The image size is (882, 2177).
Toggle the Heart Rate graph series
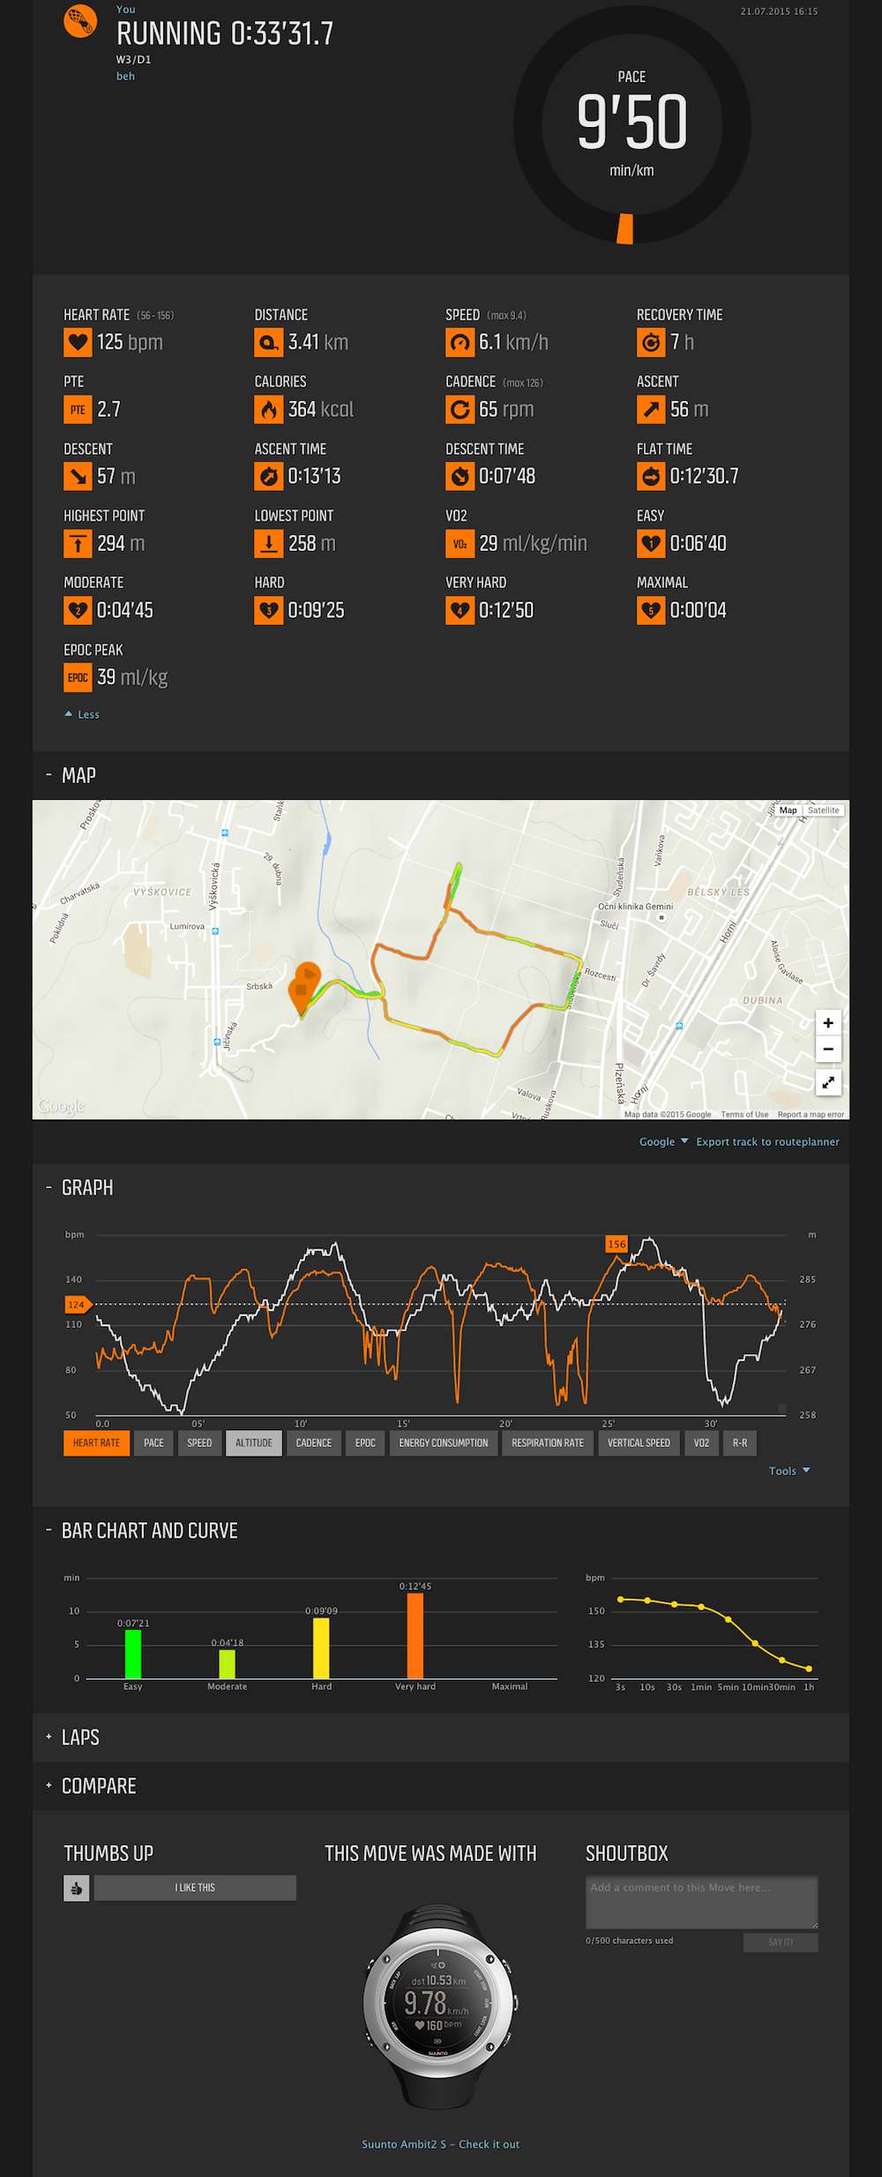click(97, 1443)
